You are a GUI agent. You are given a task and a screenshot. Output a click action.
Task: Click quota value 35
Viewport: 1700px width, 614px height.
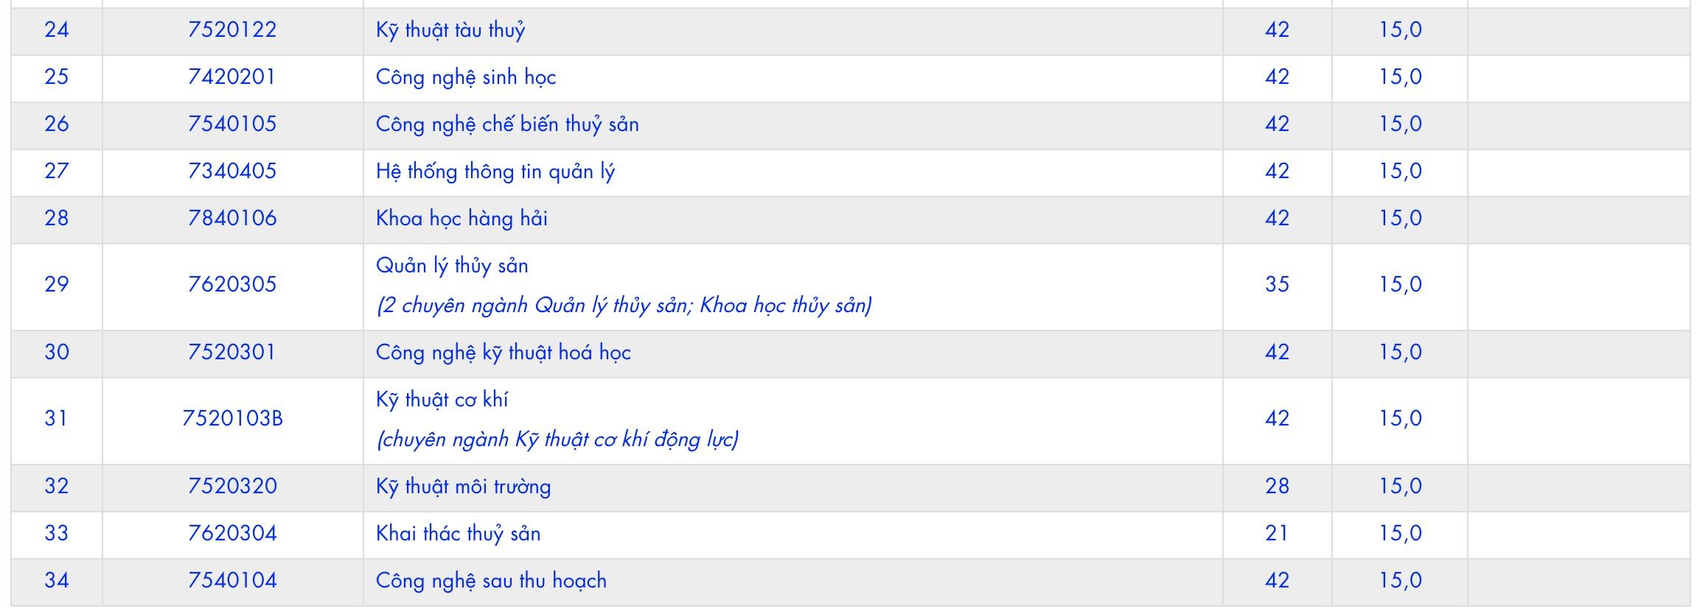[1276, 285]
